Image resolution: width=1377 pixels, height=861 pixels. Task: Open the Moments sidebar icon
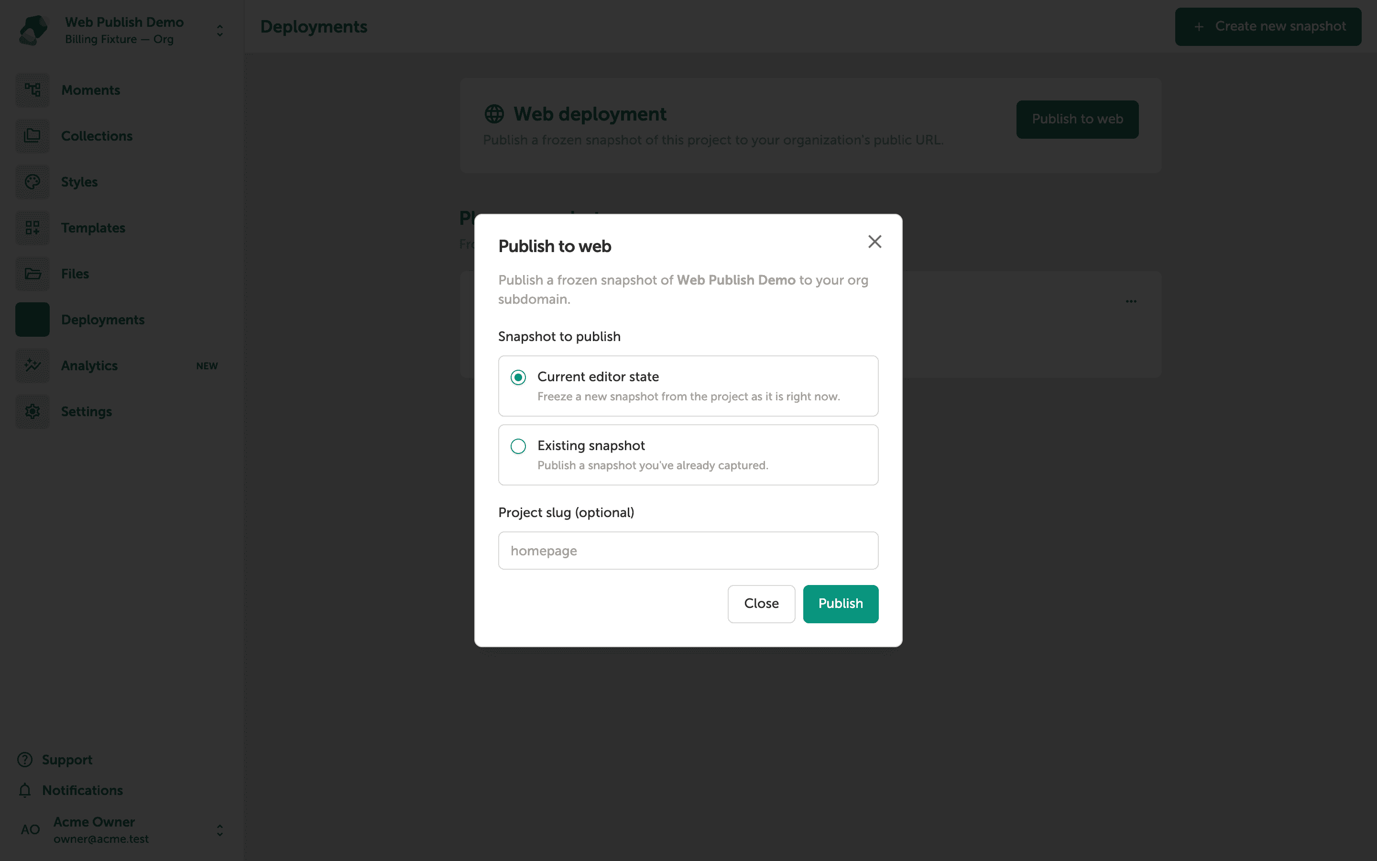point(33,90)
